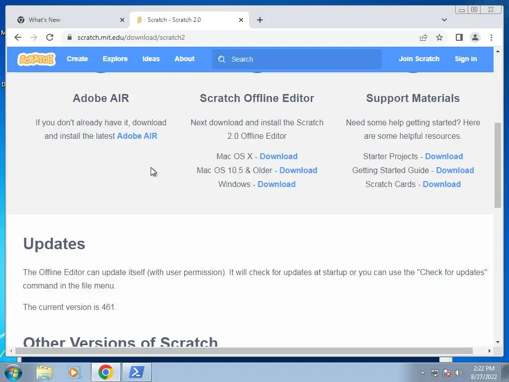This screenshot has width=509, height=382.
Task: Go back with the browser back arrow
Action: 18,37
